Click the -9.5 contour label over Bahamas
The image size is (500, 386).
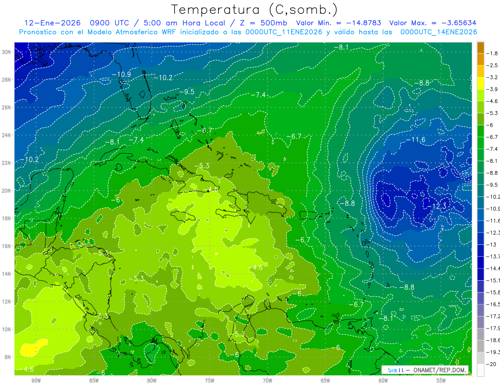click(x=187, y=92)
